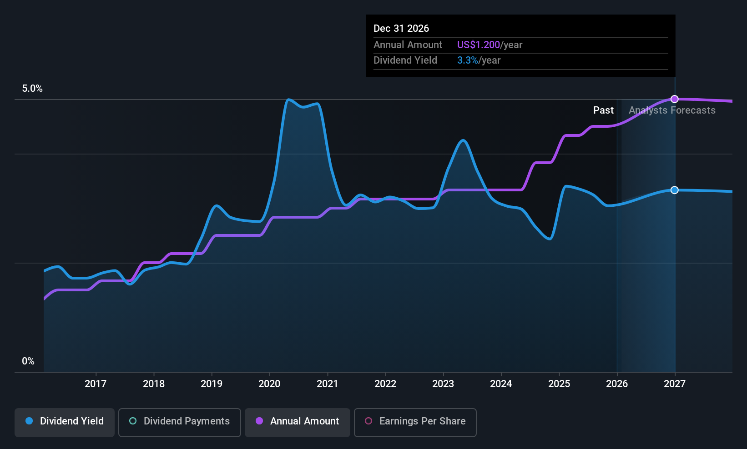Screen dimensions: 747x449
Task: Click the US$1.200/year annual amount value
Action: (478, 45)
